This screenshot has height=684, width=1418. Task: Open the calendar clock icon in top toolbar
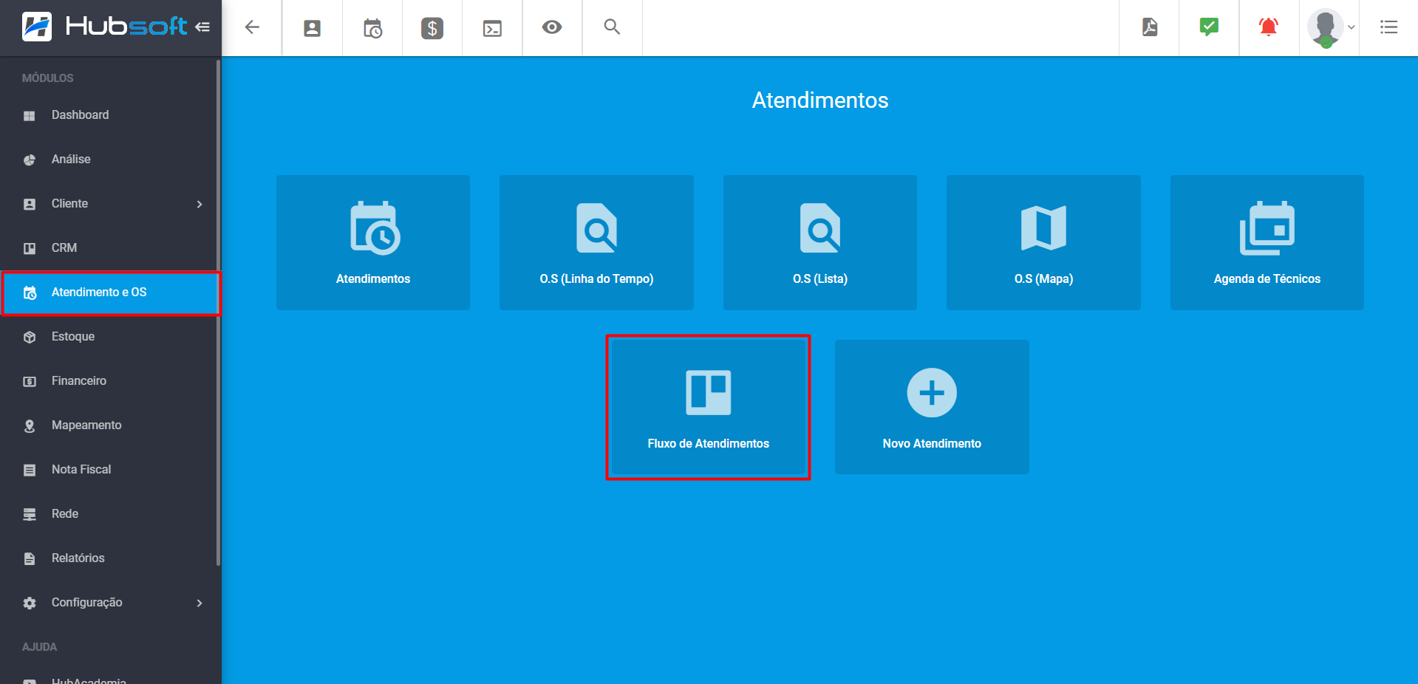click(372, 28)
